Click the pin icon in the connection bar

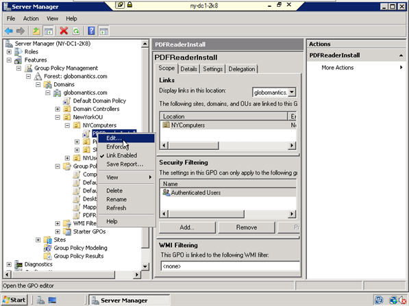coord(120,5)
